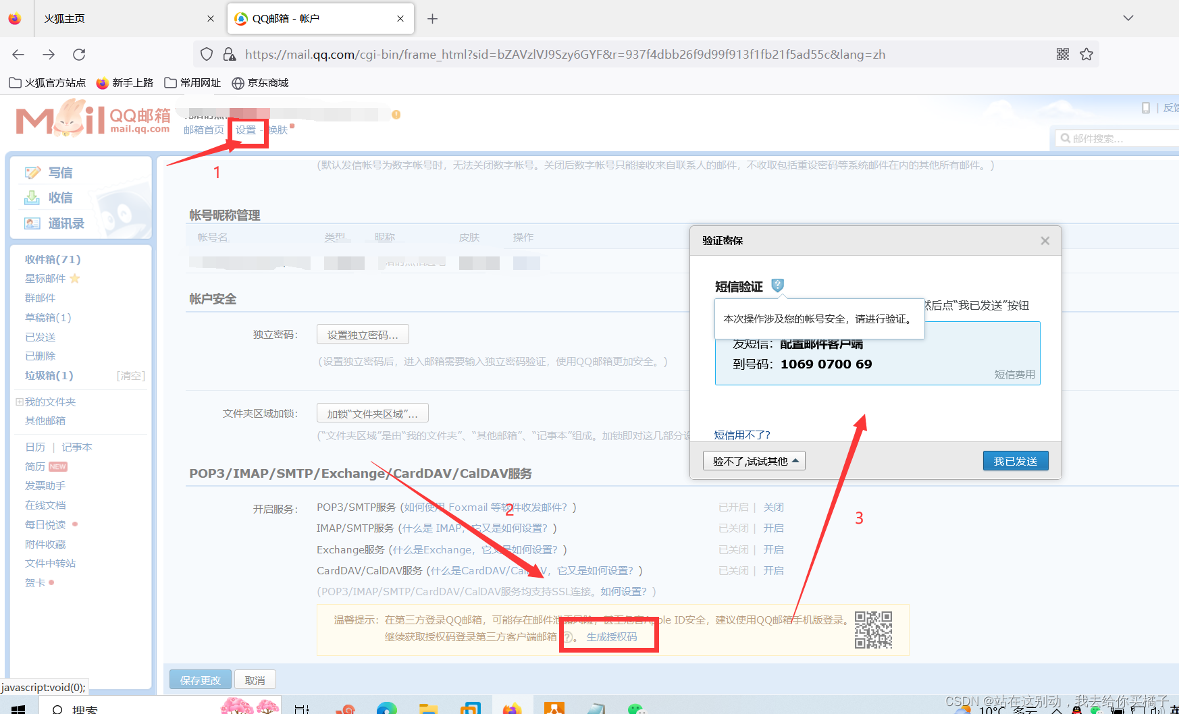The width and height of the screenshot is (1179, 714).
Task: Expand the list-all-tabs chevron
Action: pyautogui.click(x=1128, y=18)
